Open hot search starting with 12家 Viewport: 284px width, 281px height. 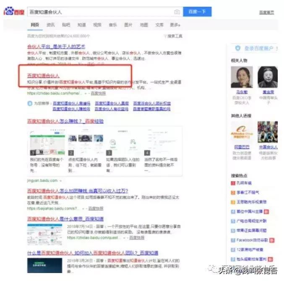(250, 250)
